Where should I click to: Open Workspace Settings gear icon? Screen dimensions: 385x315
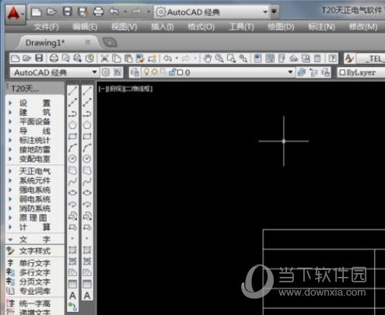pyautogui.click(x=106, y=72)
